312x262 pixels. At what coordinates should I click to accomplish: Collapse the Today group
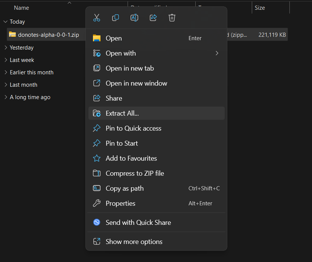[5, 22]
